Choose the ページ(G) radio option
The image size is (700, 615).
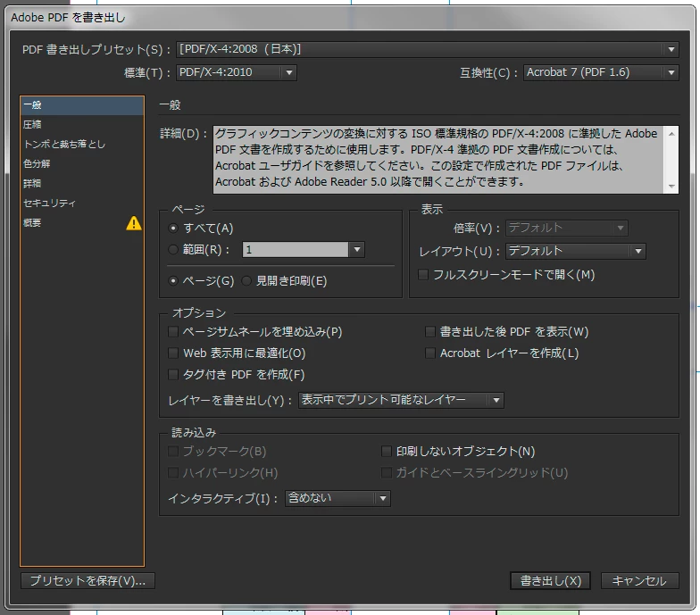click(x=173, y=280)
